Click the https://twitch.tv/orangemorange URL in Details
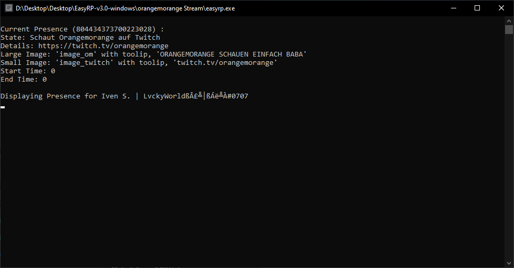 tap(103, 46)
